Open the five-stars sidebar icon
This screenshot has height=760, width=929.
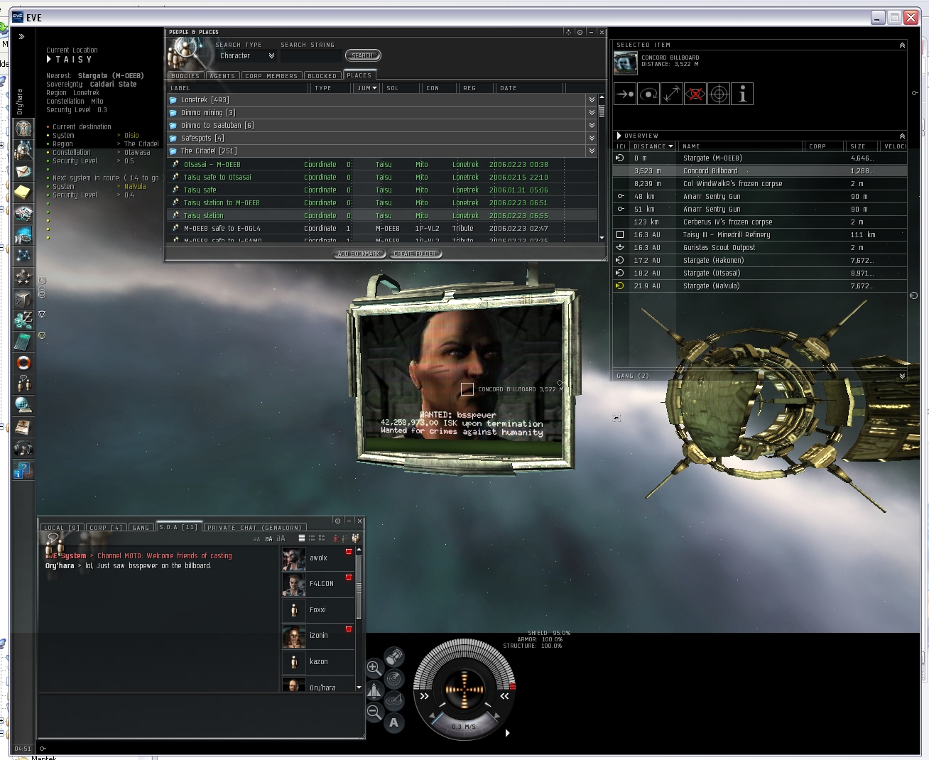coord(23,276)
